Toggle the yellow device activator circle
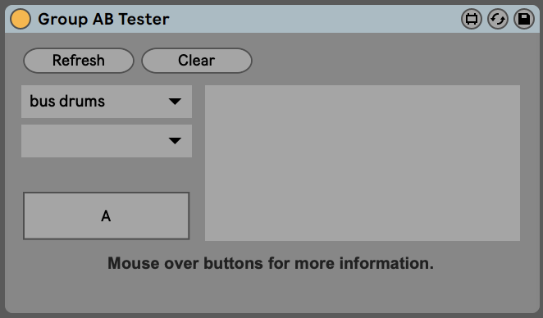The height and width of the screenshot is (318, 543). pos(21,19)
